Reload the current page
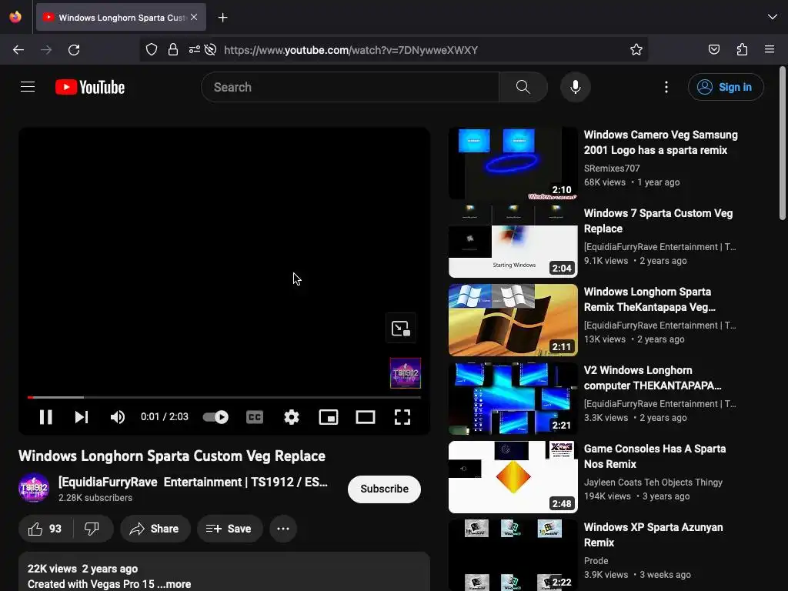 pos(74,50)
